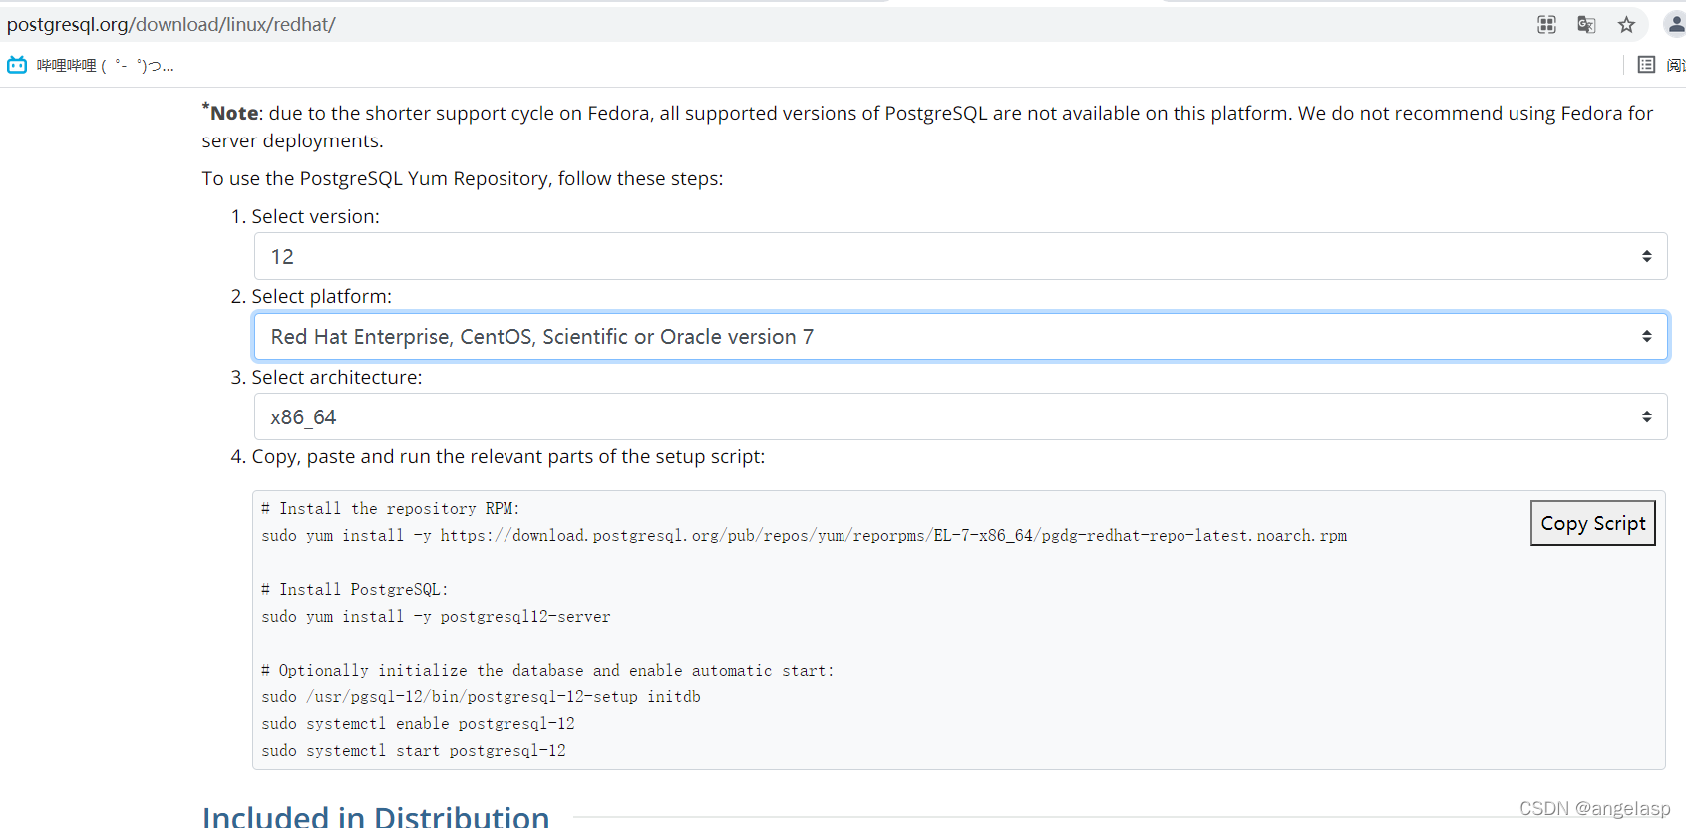The height and width of the screenshot is (828, 1686).
Task: Click the postgresql-12-setup initdb command line
Action: click(481, 697)
